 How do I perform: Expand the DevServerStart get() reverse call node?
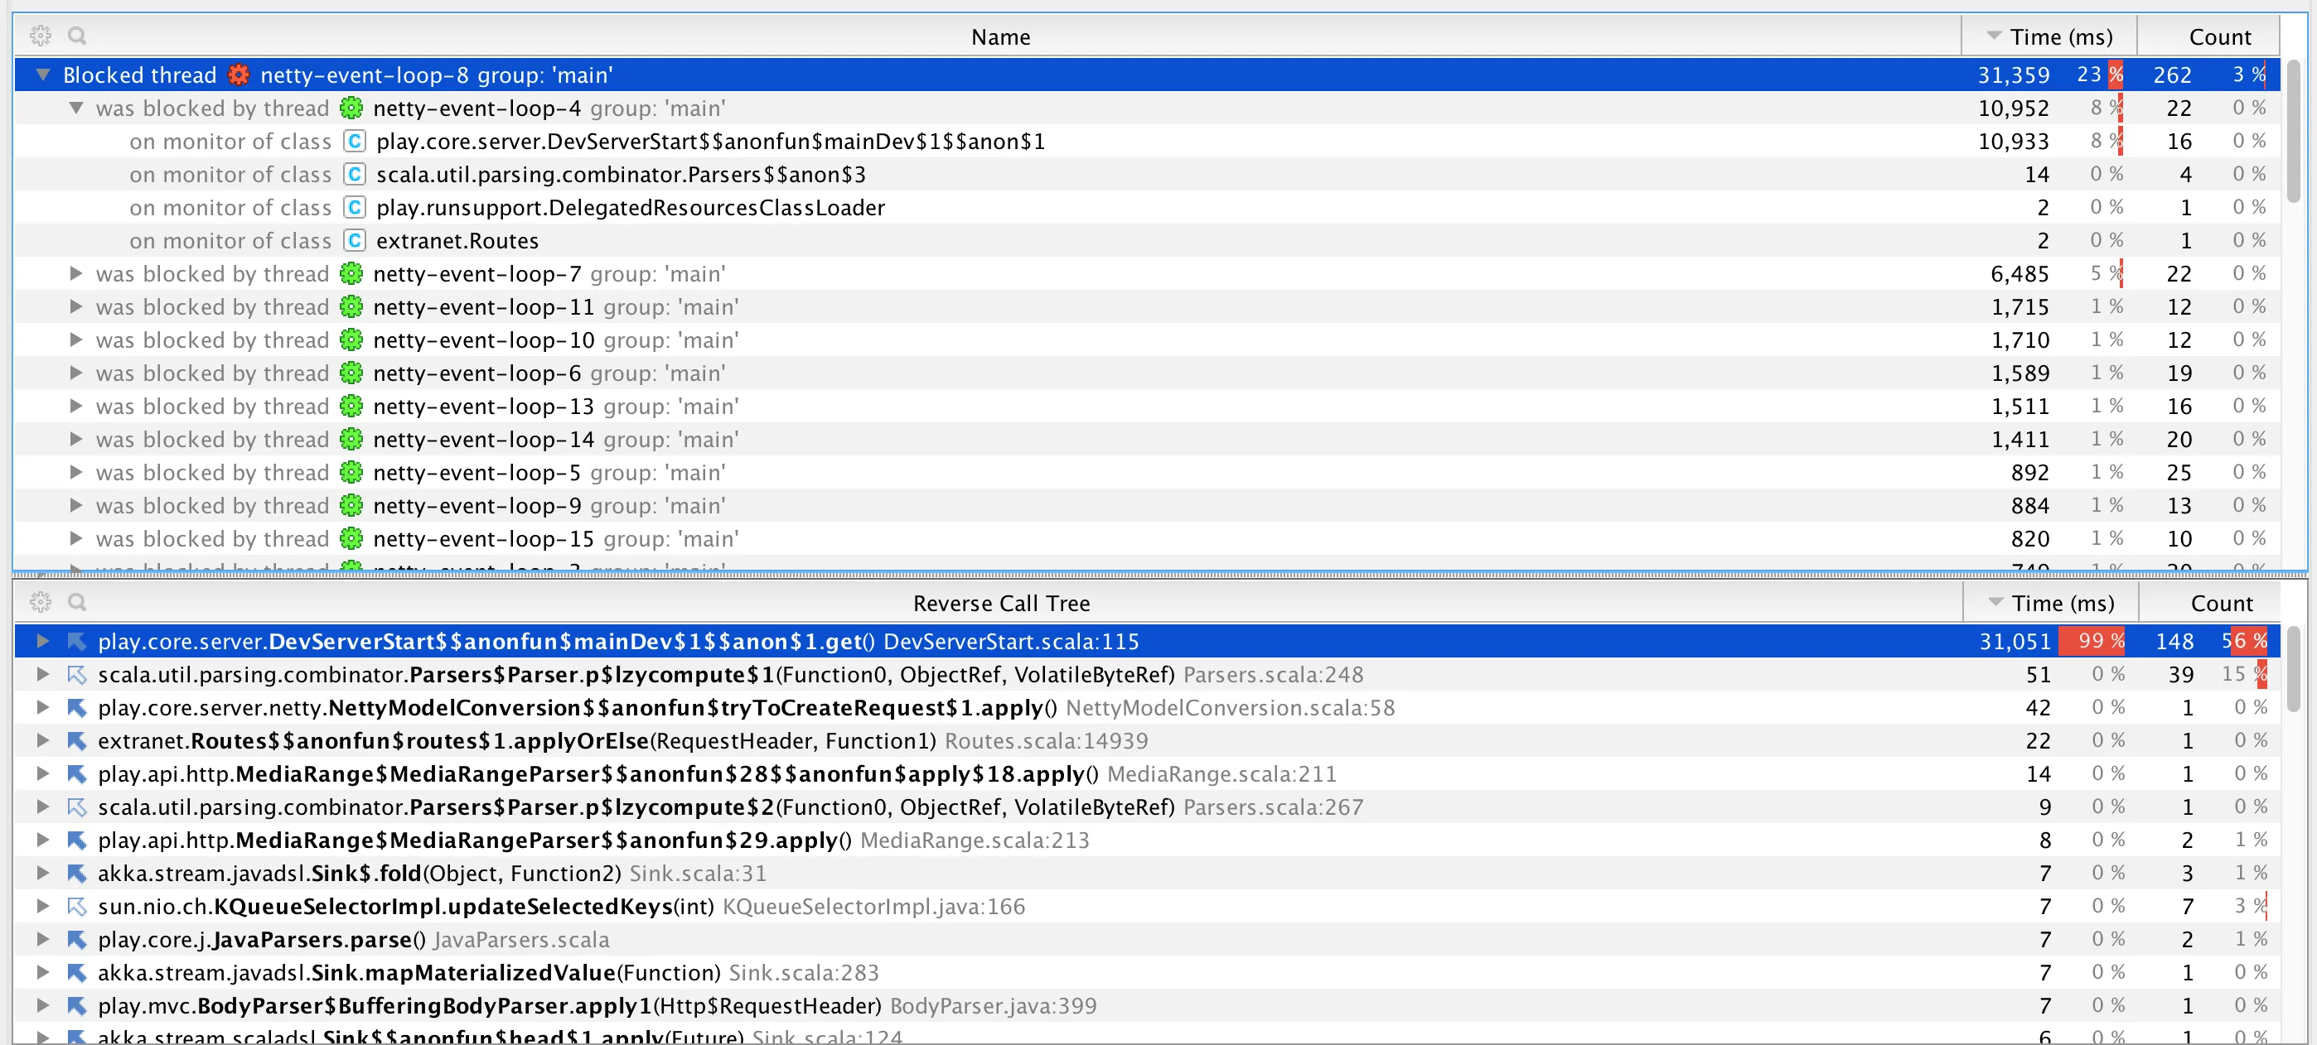coord(42,642)
